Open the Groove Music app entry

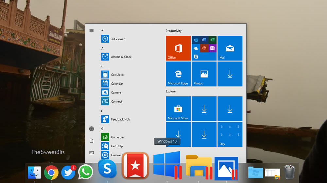(x=111, y=155)
